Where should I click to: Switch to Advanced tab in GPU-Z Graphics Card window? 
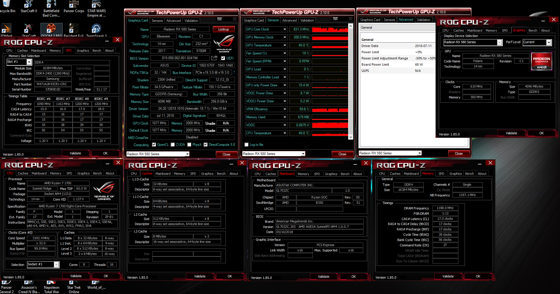click(x=174, y=21)
